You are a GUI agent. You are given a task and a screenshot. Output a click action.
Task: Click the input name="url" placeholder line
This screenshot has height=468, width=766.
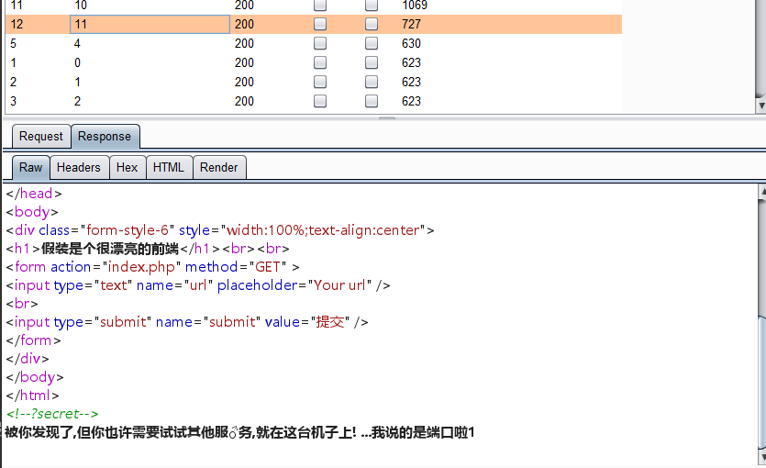click(x=198, y=285)
